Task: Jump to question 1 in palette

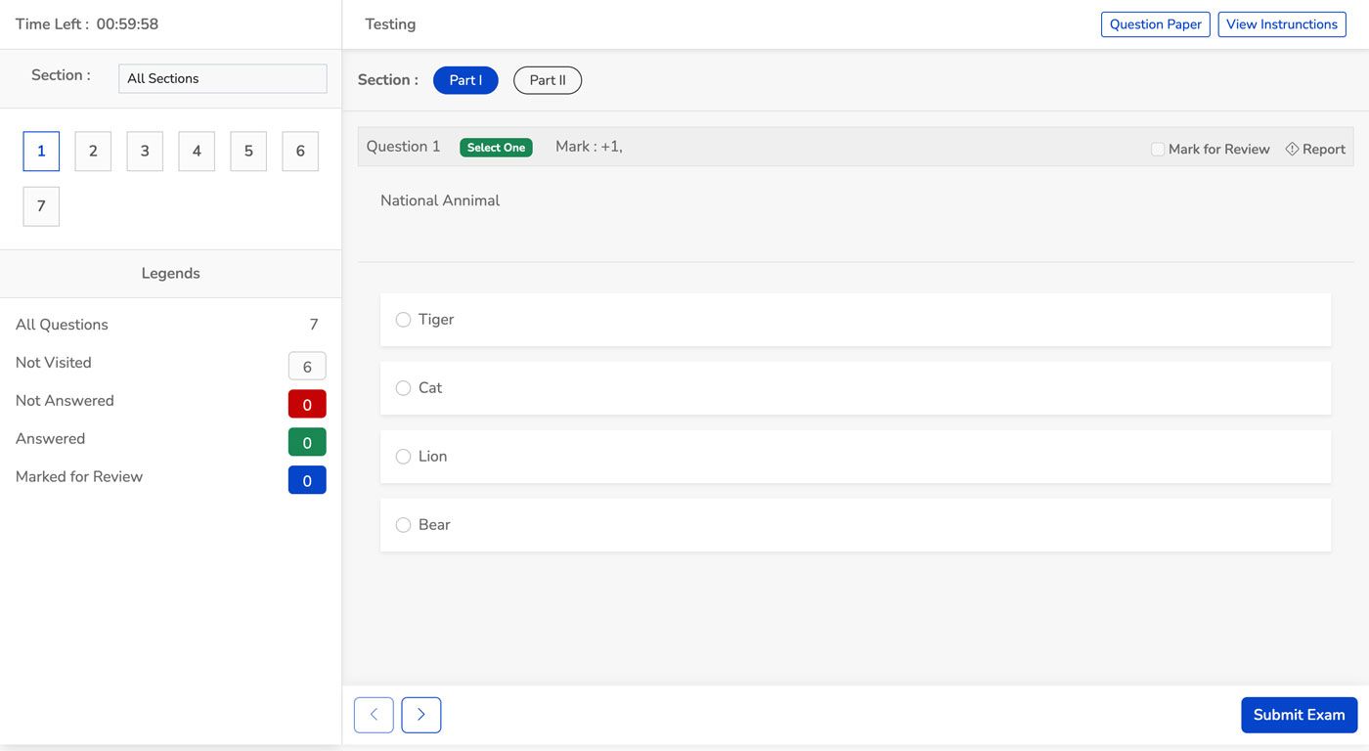Action: tap(41, 152)
